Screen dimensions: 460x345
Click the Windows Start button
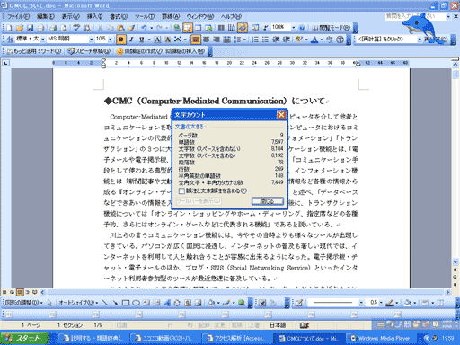[24, 338]
